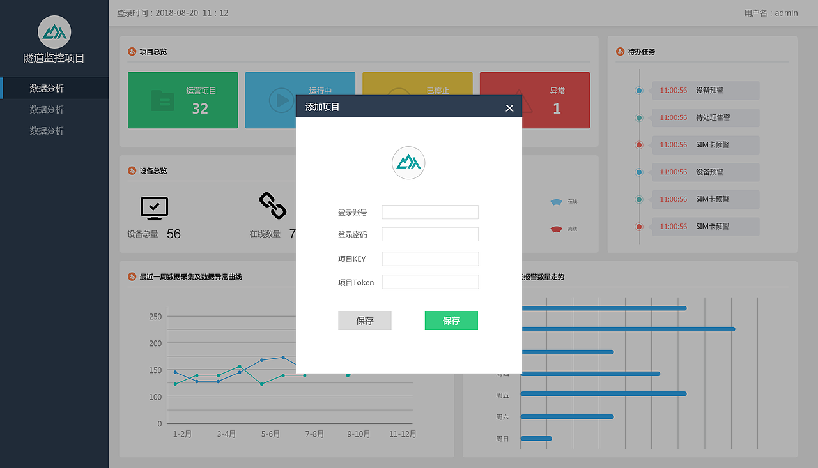Click the gray 保存 button
818x468 pixels.
tap(364, 321)
